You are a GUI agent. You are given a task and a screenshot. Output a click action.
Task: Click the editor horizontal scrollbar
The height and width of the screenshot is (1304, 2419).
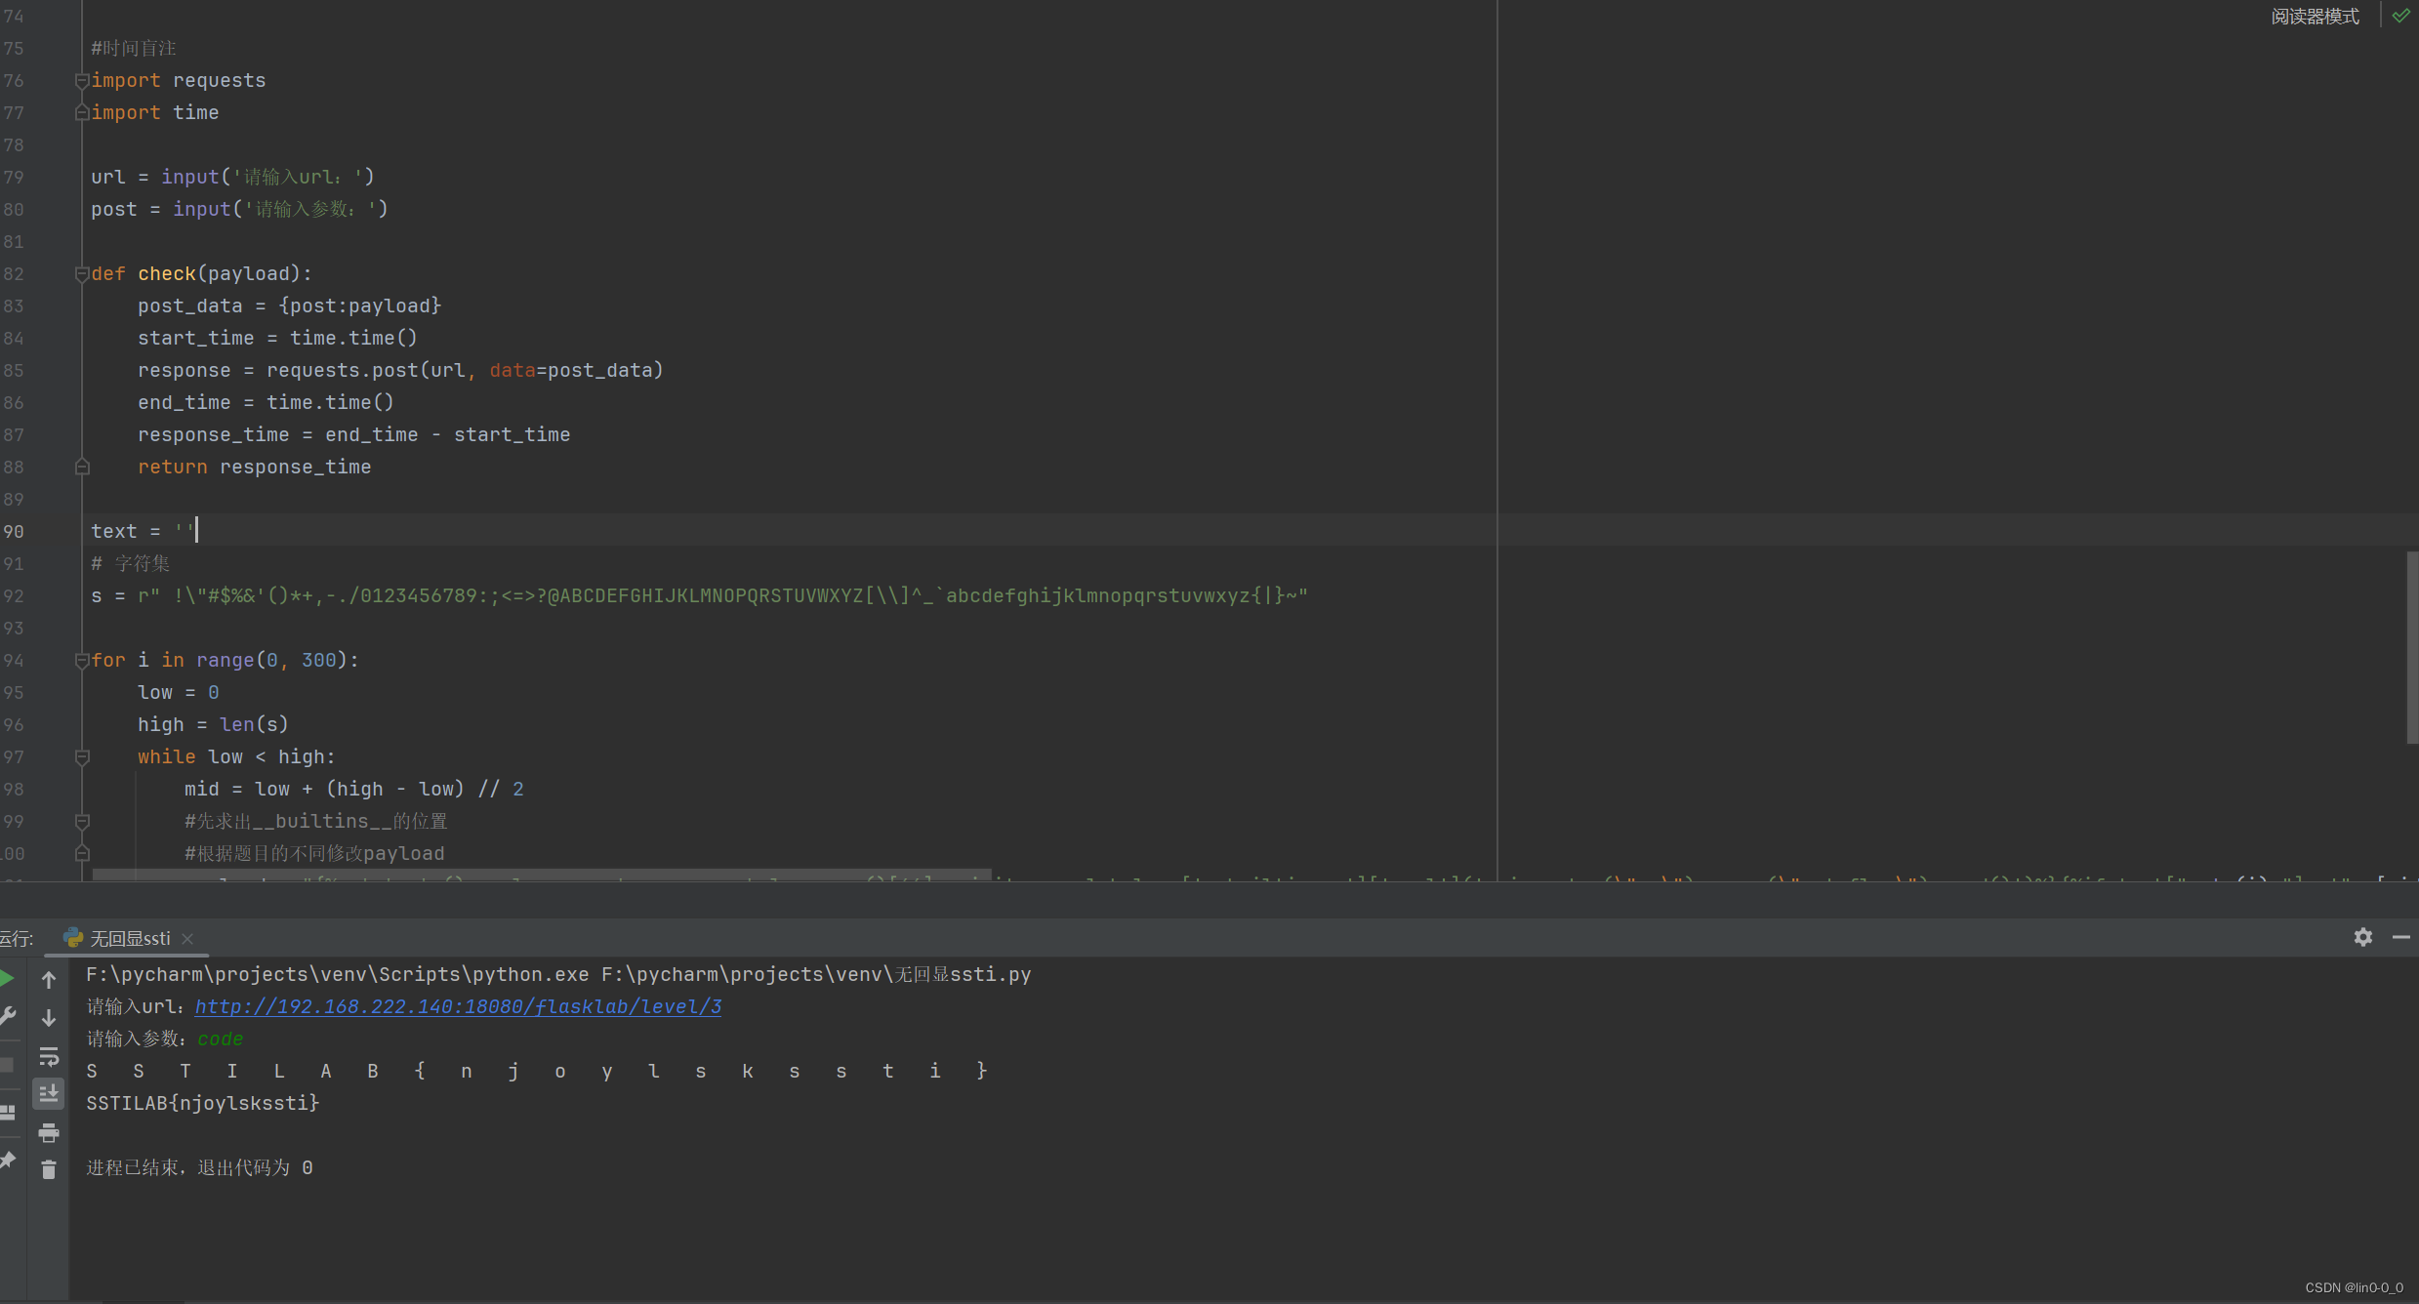tap(542, 874)
